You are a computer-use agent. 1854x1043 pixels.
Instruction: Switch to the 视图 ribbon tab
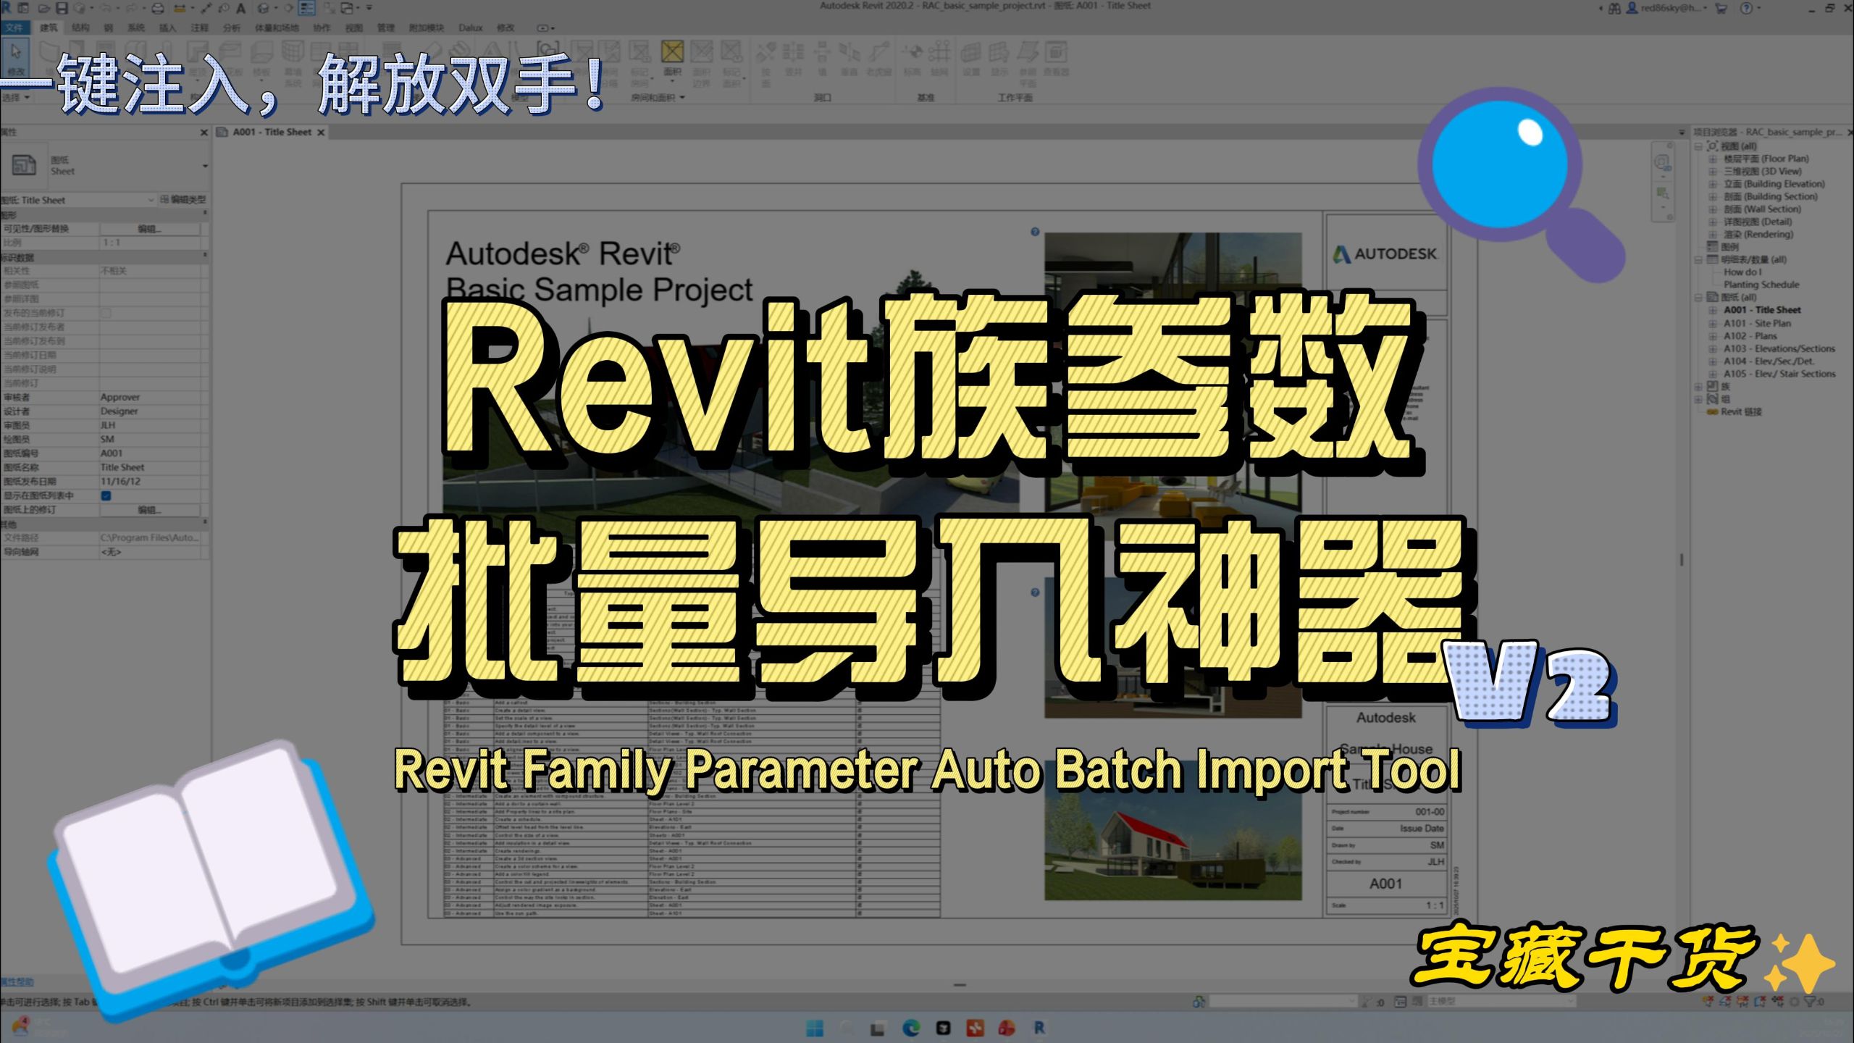tap(353, 28)
